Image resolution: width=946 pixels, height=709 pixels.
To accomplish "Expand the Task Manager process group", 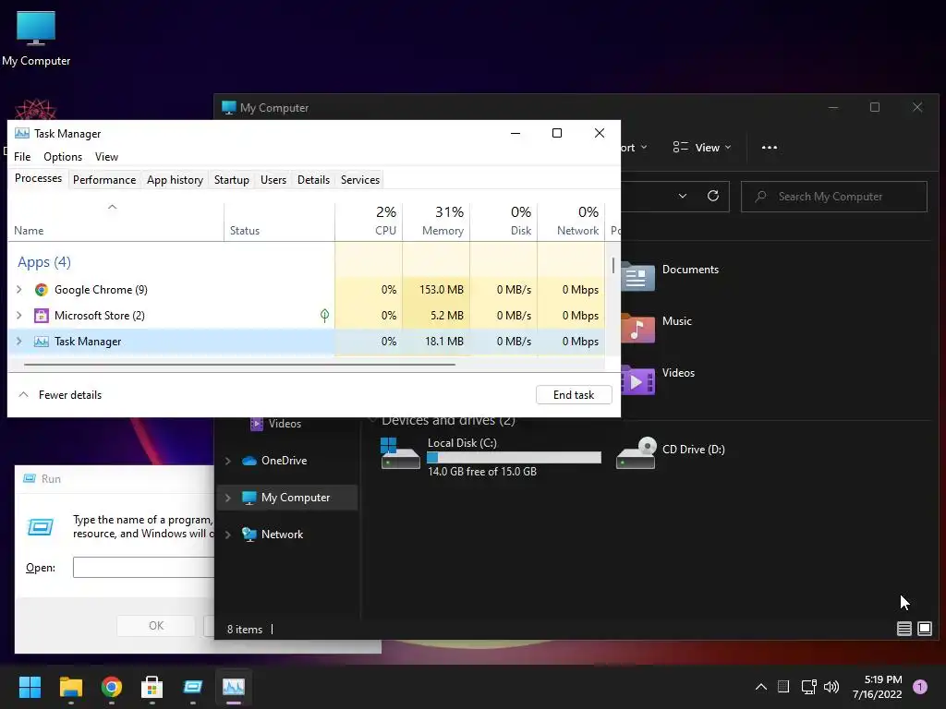I will [x=18, y=342].
